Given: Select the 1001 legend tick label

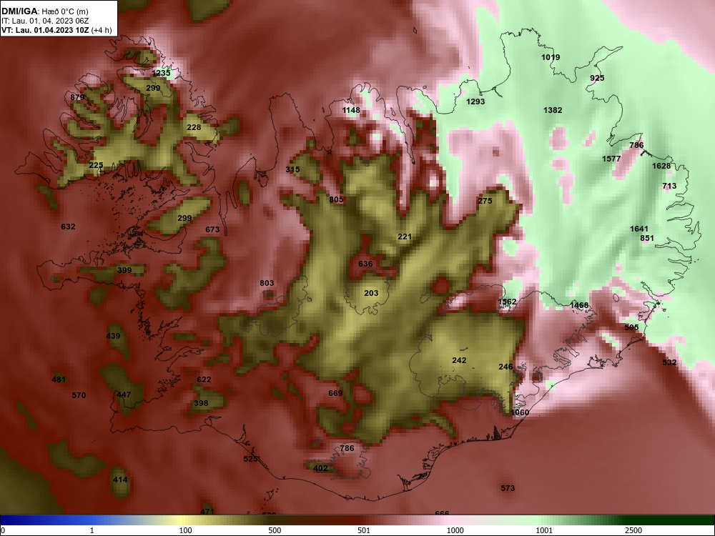Looking at the screenshot, I should (544, 530).
